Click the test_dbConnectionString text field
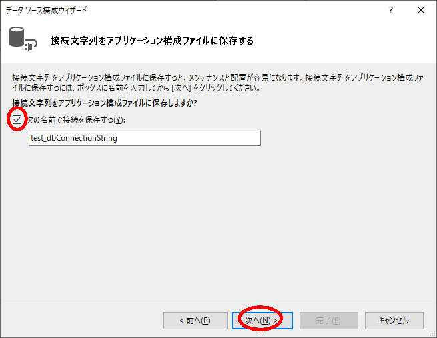 click(145, 138)
